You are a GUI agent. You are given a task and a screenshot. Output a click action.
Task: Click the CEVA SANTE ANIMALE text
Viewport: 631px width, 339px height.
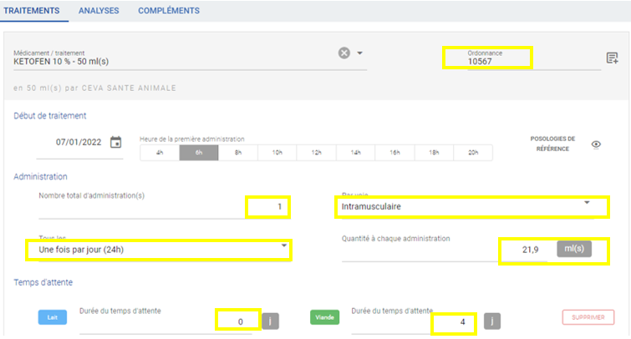[x=129, y=88]
